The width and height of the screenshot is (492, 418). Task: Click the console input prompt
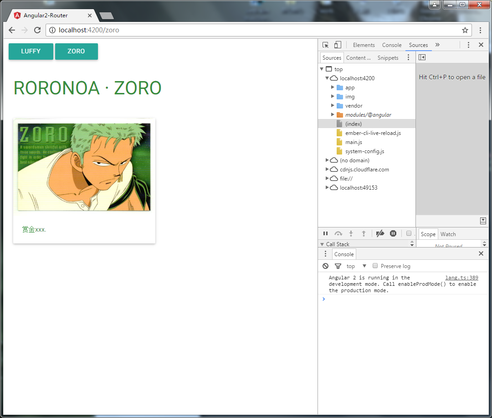click(x=403, y=299)
